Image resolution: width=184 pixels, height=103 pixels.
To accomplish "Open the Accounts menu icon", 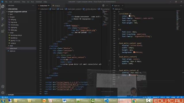I will pyautogui.click(x=3, y=86).
